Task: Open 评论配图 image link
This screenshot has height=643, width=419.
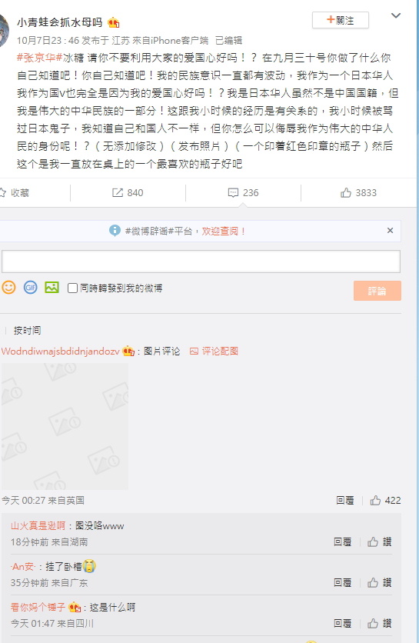Action: pyautogui.click(x=214, y=351)
